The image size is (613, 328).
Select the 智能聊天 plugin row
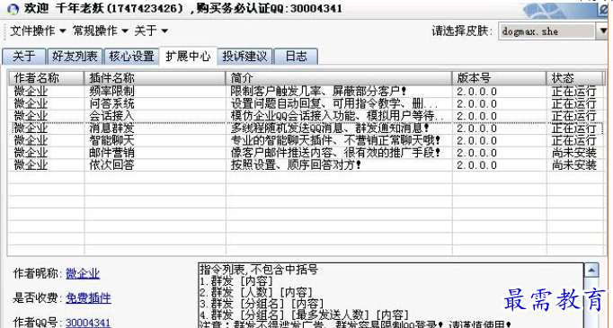coord(306,140)
